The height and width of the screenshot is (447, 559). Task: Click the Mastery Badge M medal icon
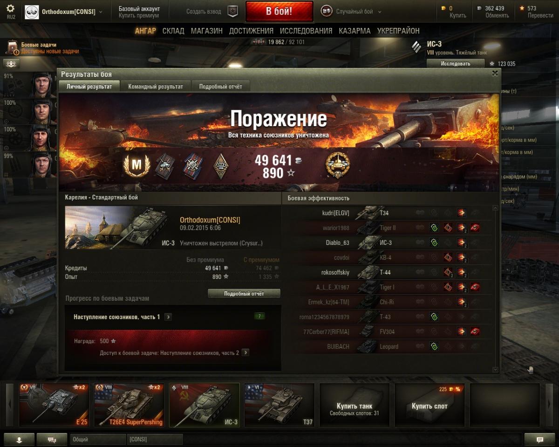[136, 165]
